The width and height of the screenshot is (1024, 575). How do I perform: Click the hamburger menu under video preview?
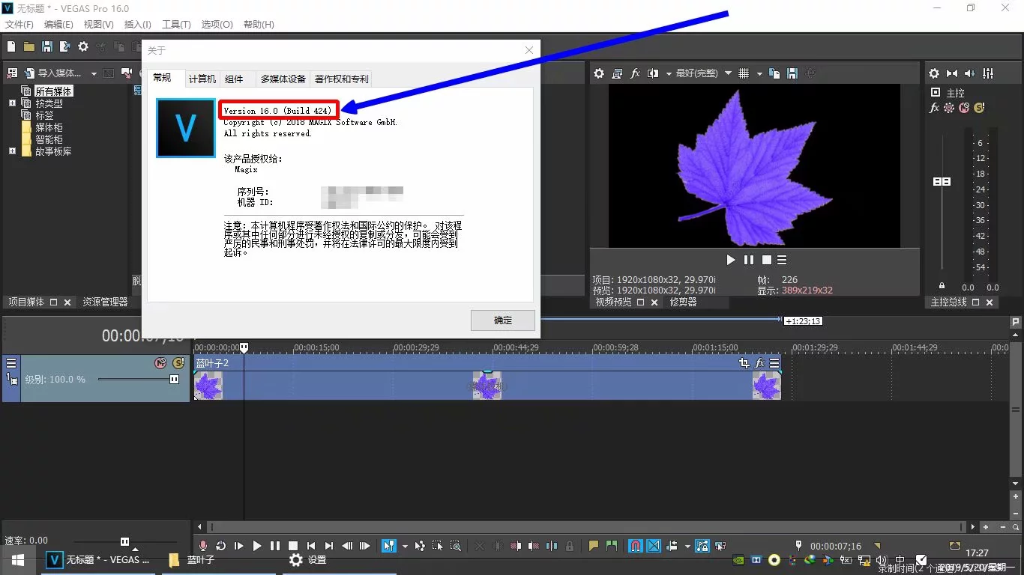[x=782, y=260]
